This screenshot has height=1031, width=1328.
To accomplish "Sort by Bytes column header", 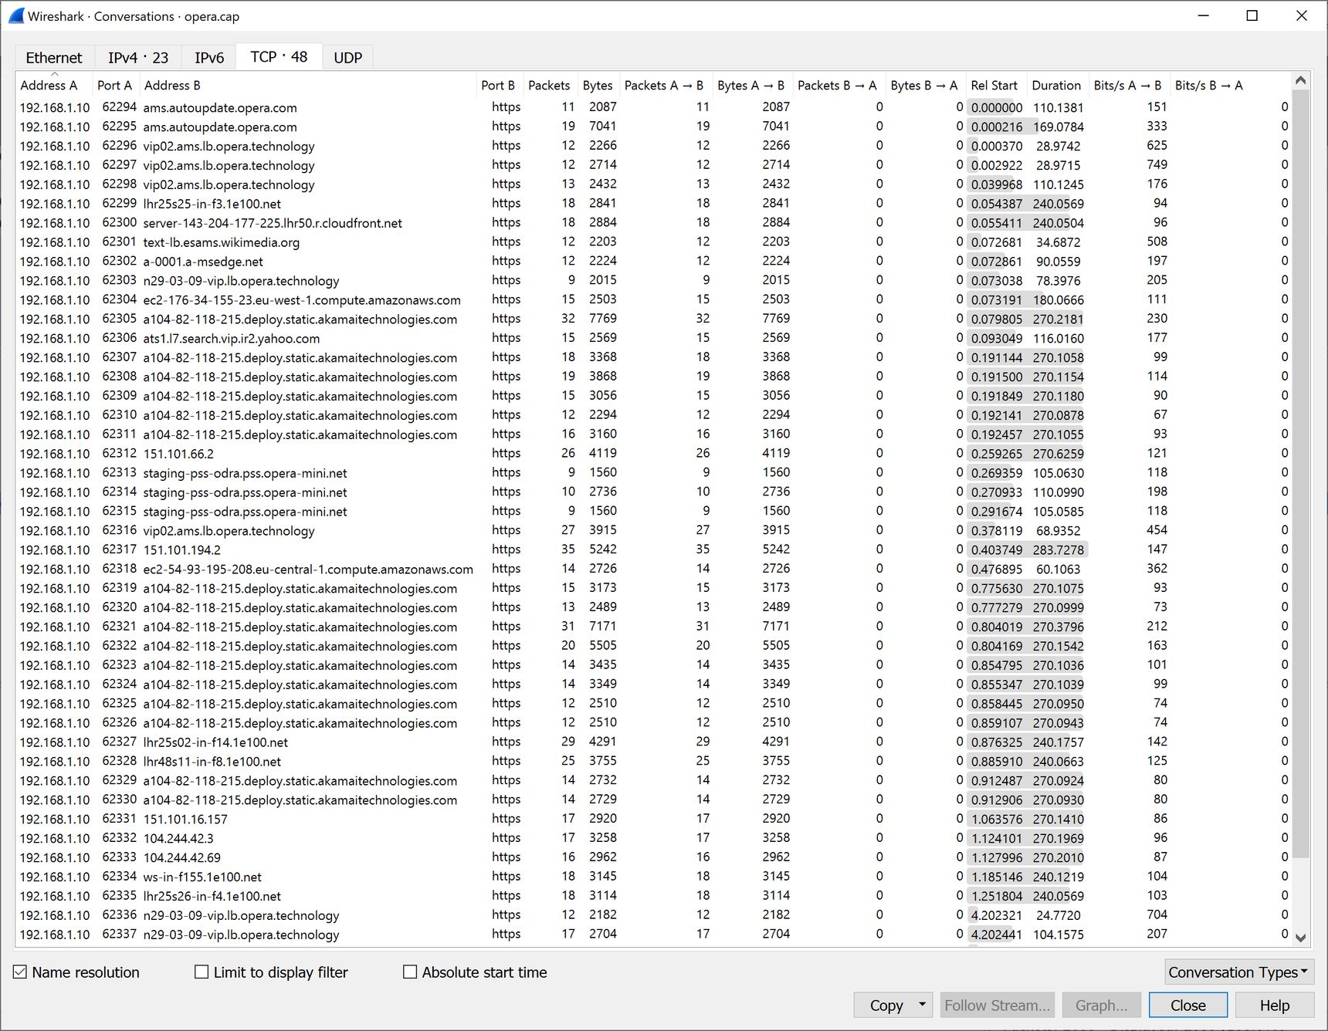I will (x=598, y=85).
